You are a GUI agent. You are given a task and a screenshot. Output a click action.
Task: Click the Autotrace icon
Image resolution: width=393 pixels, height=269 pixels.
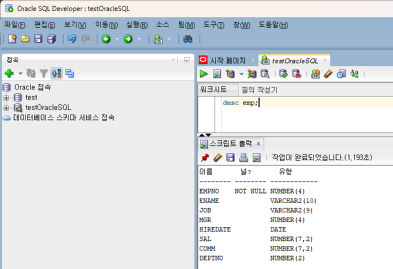251,74
